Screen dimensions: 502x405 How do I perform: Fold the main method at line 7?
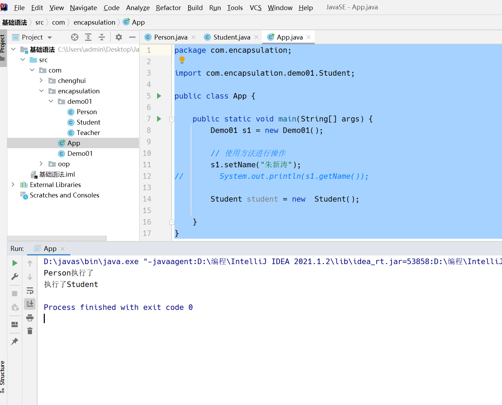pos(172,119)
